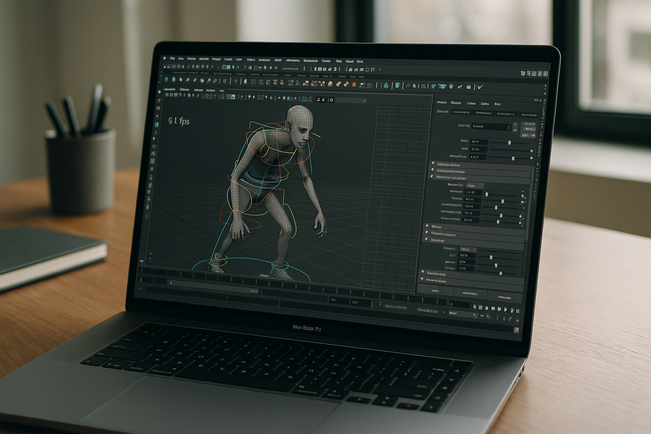Click the crossed-tools wrench icon on shelf
This screenshot has width=651, height=434.
pyautogui.click(x=415, y=86)
